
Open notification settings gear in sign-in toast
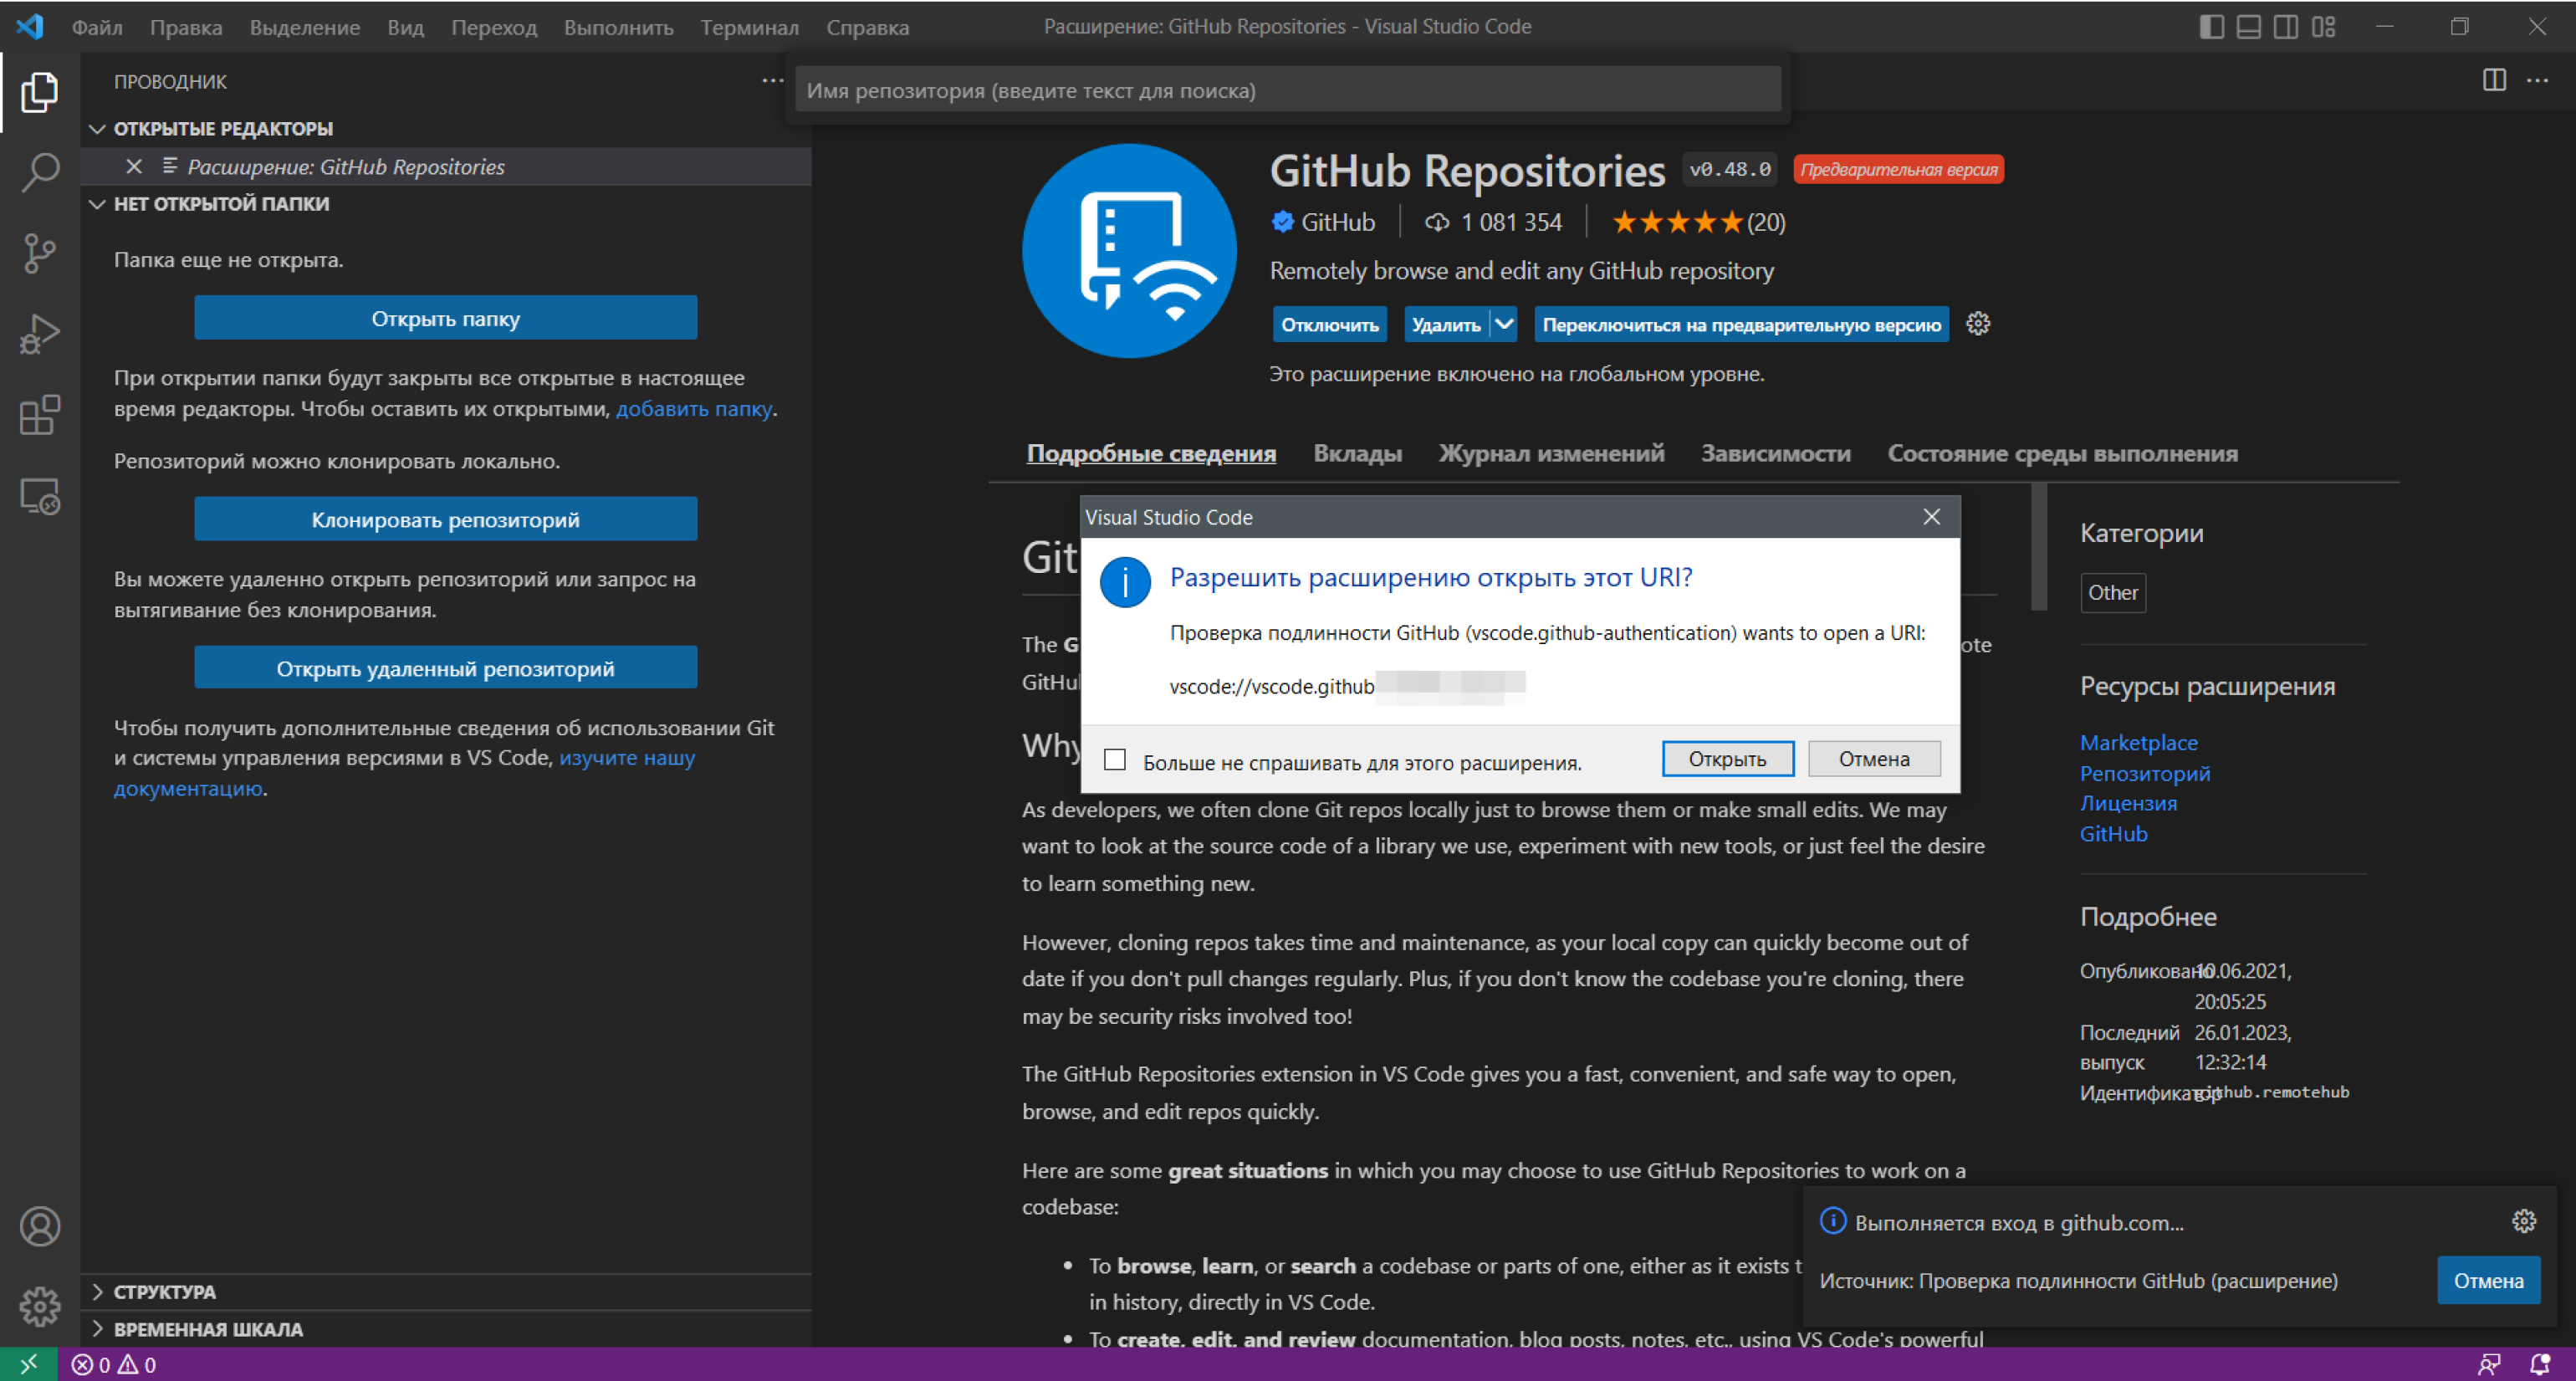pyautogui.click(x=2524, y=1221)
